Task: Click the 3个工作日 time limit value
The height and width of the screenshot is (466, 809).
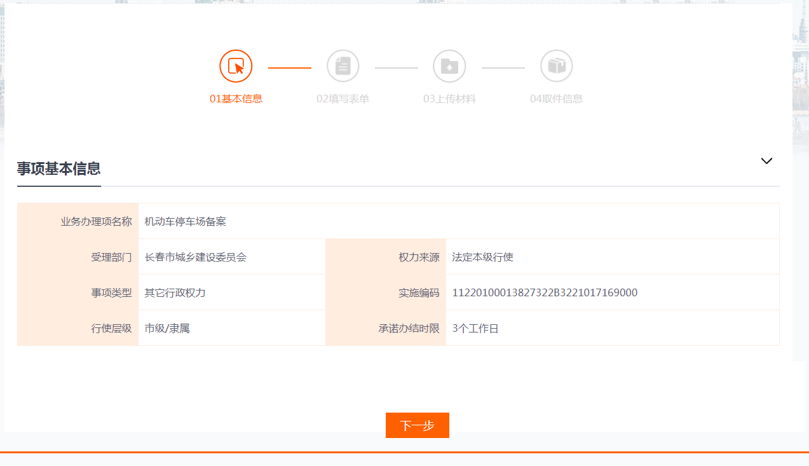Action: [475, 329]
